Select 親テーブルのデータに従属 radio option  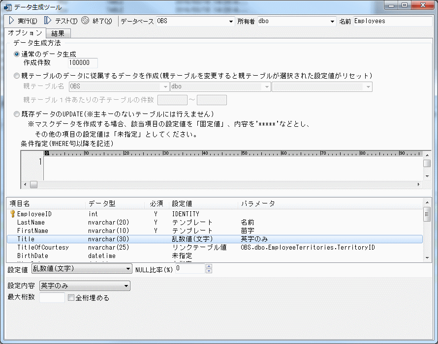[x=17, y=76]
